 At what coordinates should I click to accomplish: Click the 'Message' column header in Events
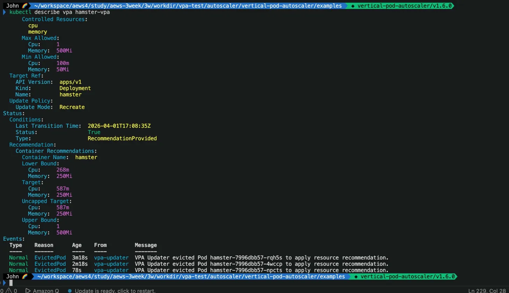[x=146, y=245]
